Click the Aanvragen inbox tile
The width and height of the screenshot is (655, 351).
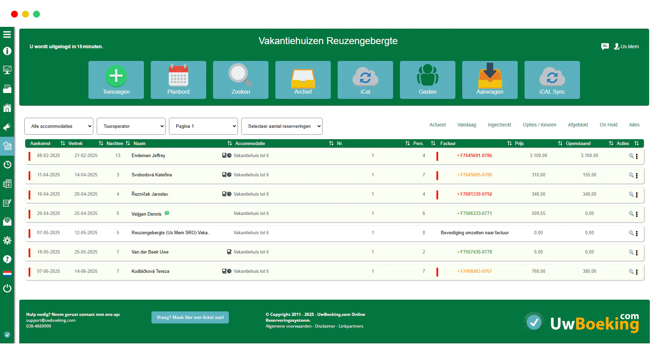tap(489, 80)
